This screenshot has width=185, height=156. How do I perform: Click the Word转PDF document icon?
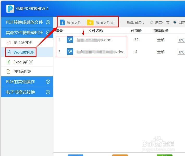pyautogui.click(x=9, y=52)
